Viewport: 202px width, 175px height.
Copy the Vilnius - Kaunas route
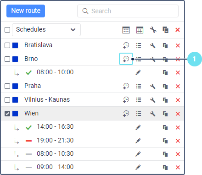165,100
